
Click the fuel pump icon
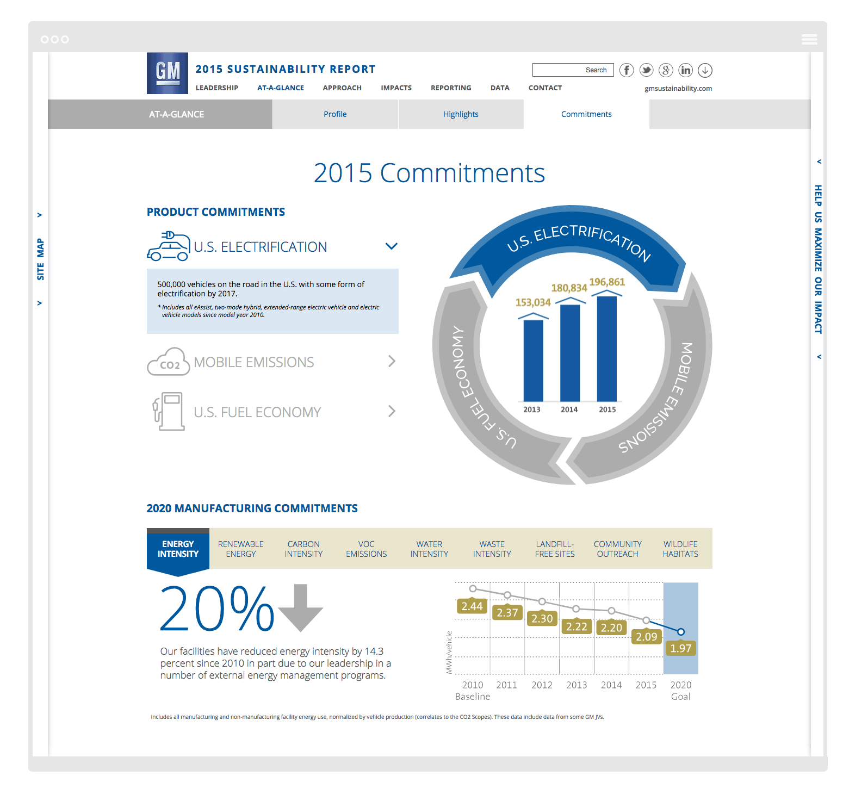pos(169,412)
